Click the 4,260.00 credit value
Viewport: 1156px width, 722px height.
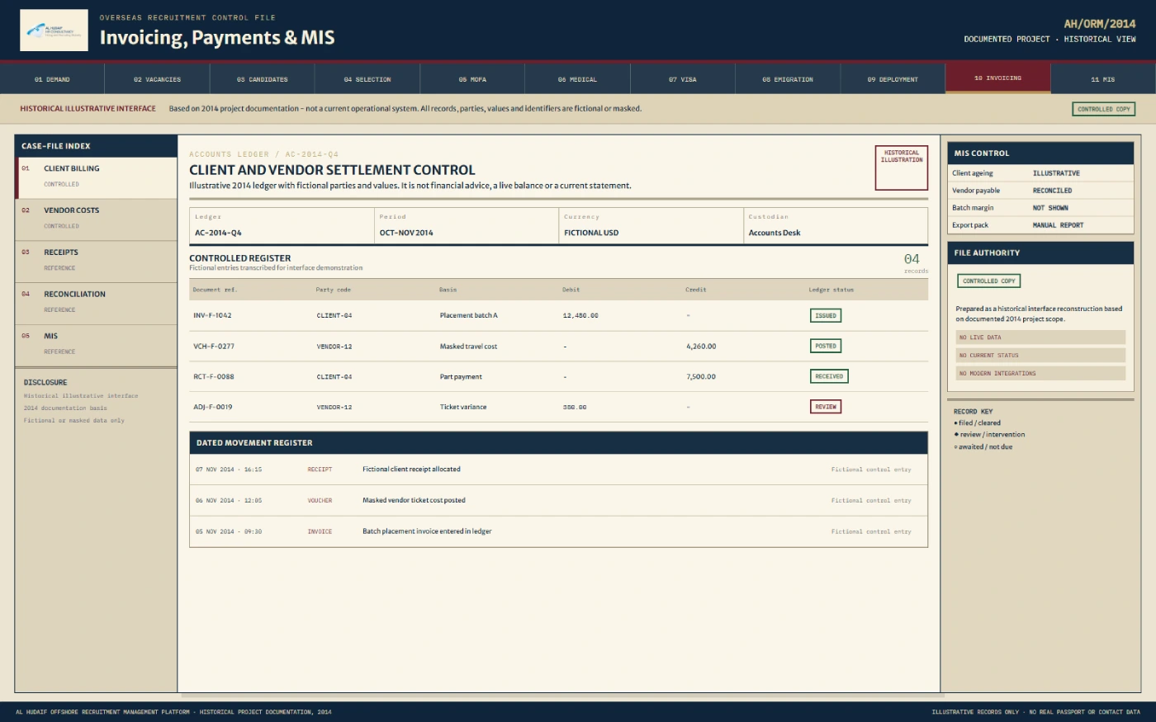701,346
